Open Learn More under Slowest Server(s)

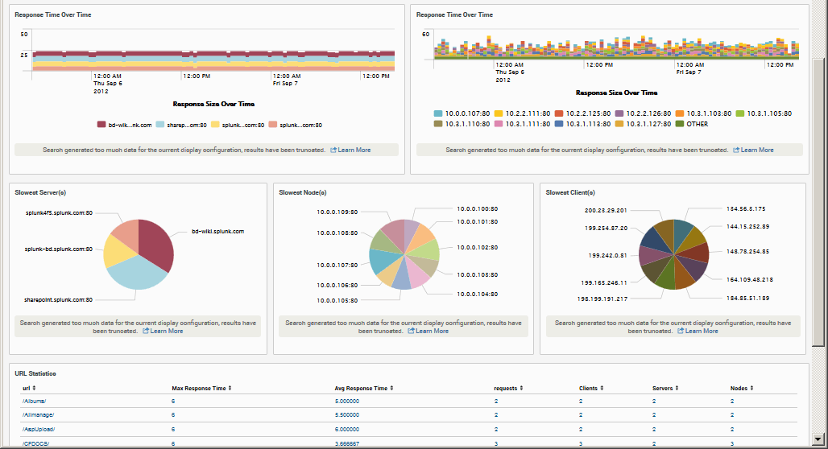click(164, 331)
